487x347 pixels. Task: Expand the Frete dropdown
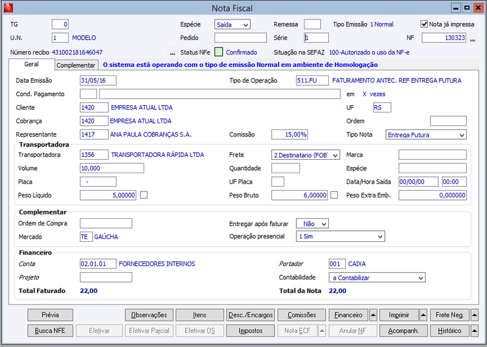click(x=306, y=155)
